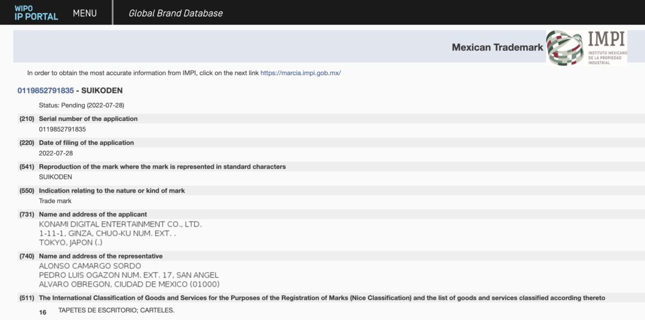The height and width of the screenshot is (320, 645).
Task: Click Nice class 16 number
Action: [x=42, y=313]
